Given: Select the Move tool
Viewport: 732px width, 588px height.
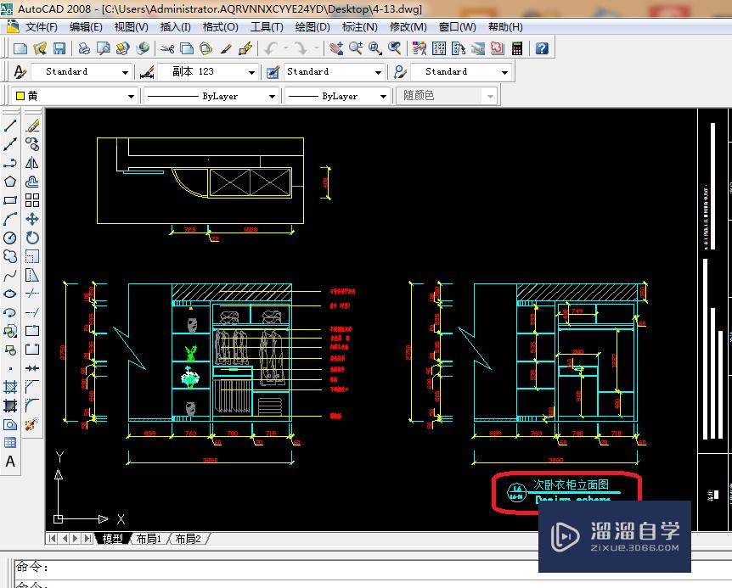Looking at the screenshot, I should tap(32, 219).
